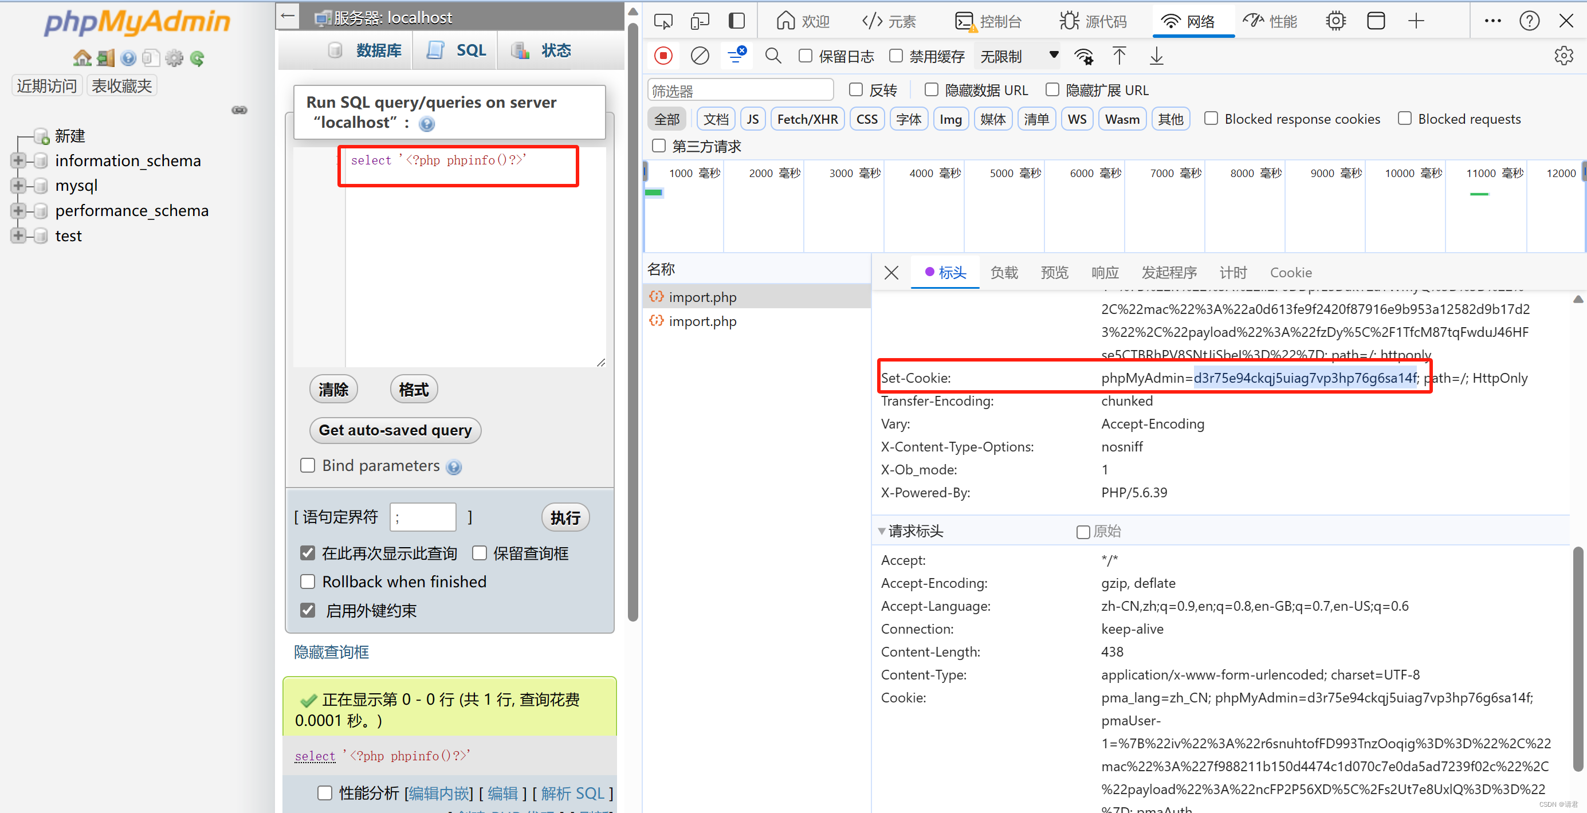Check 原始 raw headers checkbox
Screen dimensions: 1587x813
click(1082, 532)
